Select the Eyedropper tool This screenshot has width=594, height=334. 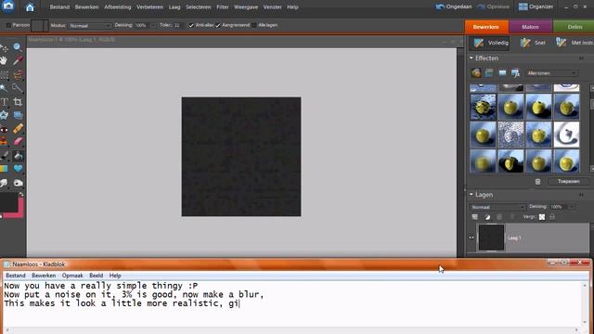[x=18, y=60]
